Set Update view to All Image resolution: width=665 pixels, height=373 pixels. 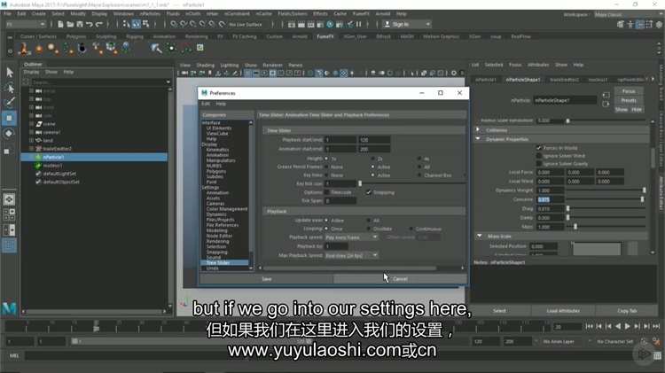[x=369, y=221]
